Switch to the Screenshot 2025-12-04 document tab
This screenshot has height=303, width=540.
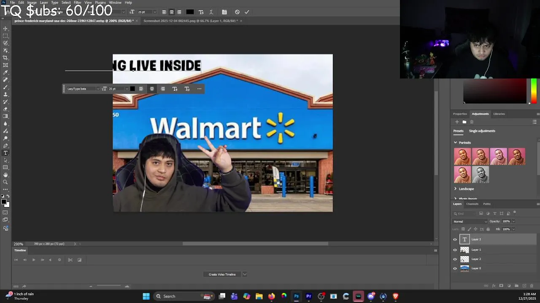pos(190,21)
